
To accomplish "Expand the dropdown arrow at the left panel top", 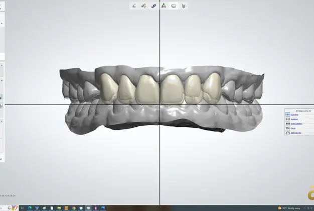I will point(2,23).
